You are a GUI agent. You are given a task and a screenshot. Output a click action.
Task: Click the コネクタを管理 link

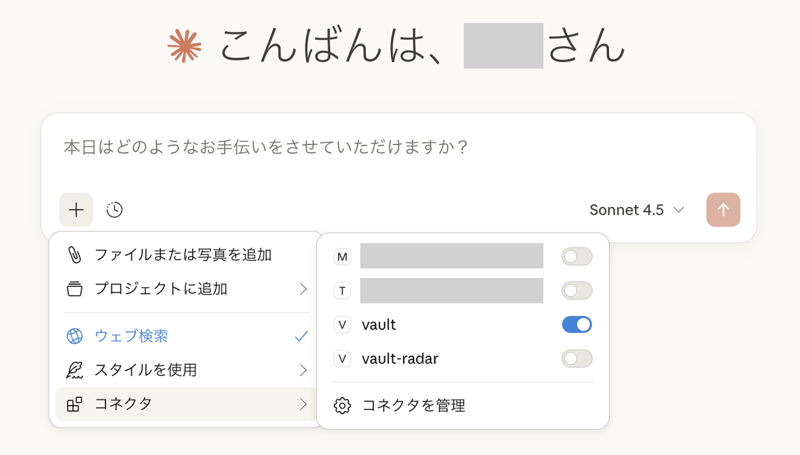[413, 406]
